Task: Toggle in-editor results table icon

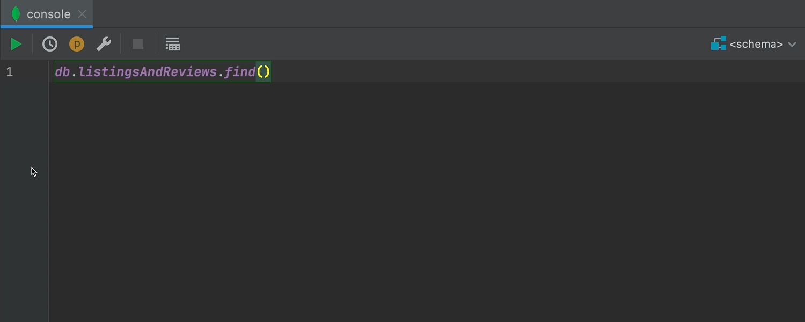Action: 172,44
